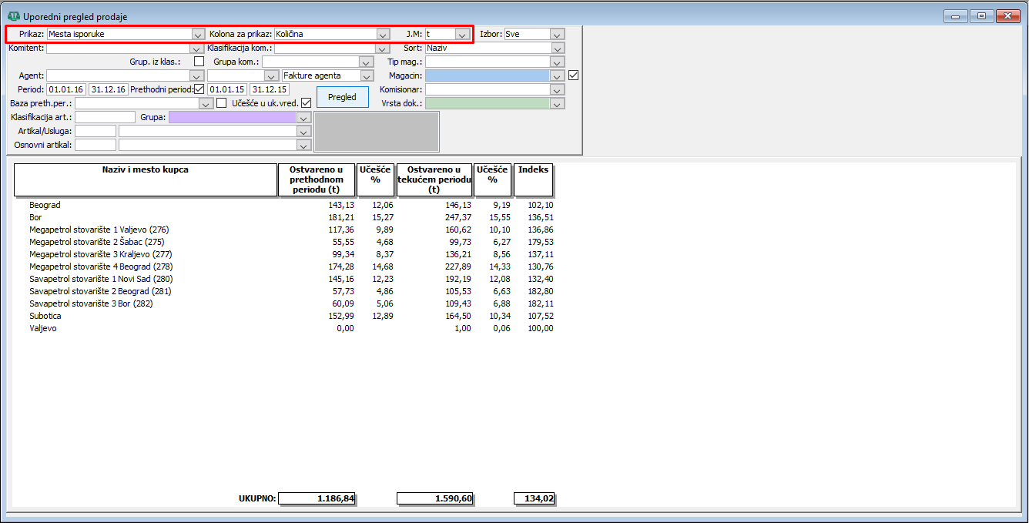The width and height of the screenshot is (1029, 523).
Task: Focus the Period start date 01.01.16
Action: [x=65, y=89]
